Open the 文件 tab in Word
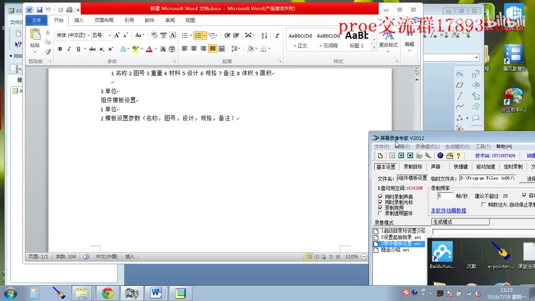The height and width of the screenshot is (301, 535). point(36,20)
